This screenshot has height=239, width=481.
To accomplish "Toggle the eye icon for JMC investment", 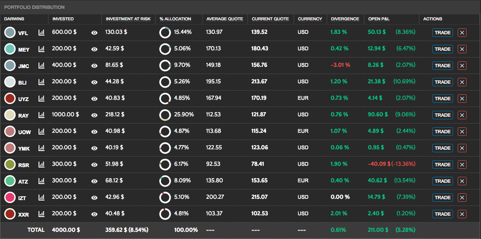I will coord(94,66).
